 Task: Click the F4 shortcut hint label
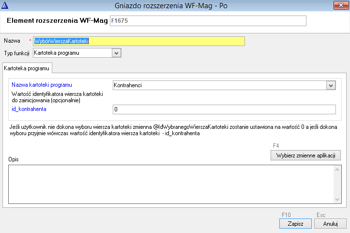point(276,146)
